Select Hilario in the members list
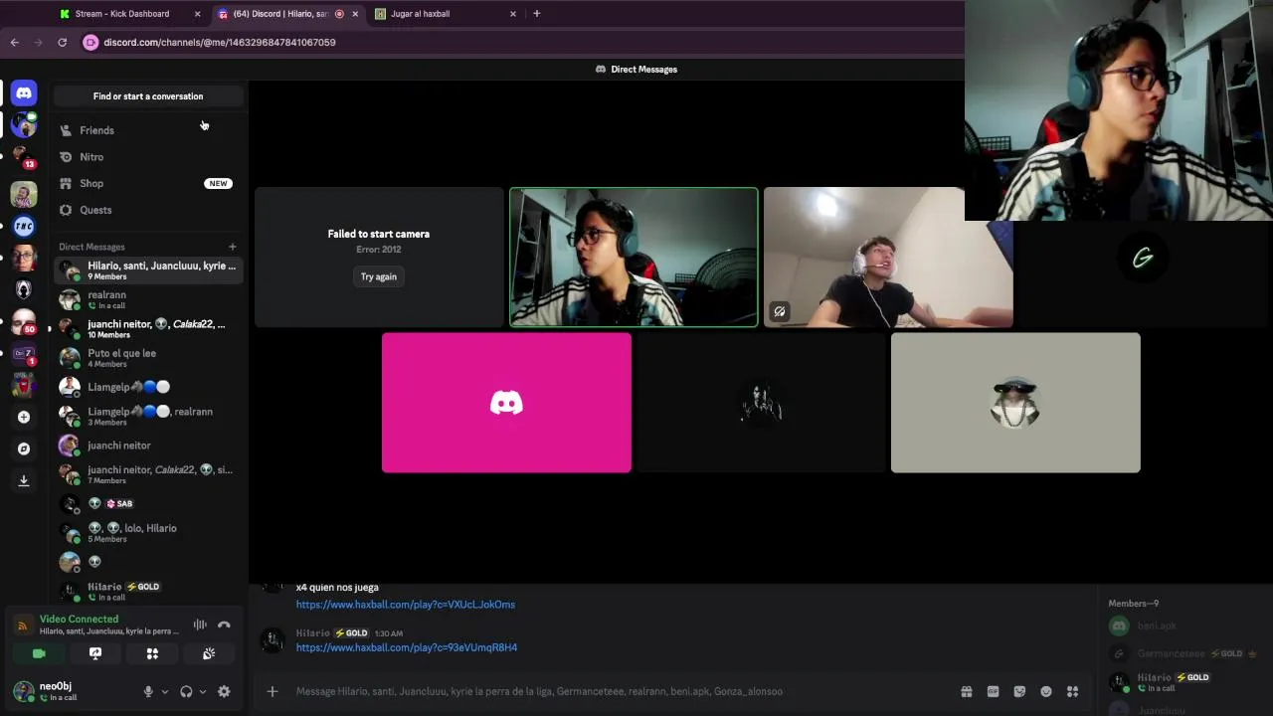The image size is (1273, 716). pos(1183,682)
